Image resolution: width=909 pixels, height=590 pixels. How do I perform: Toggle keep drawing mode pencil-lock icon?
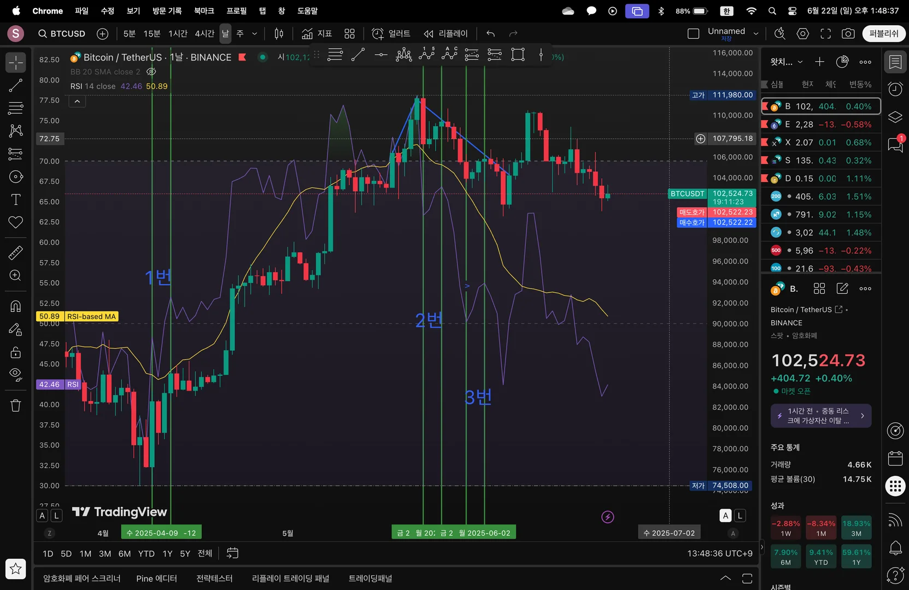[16, 329]
